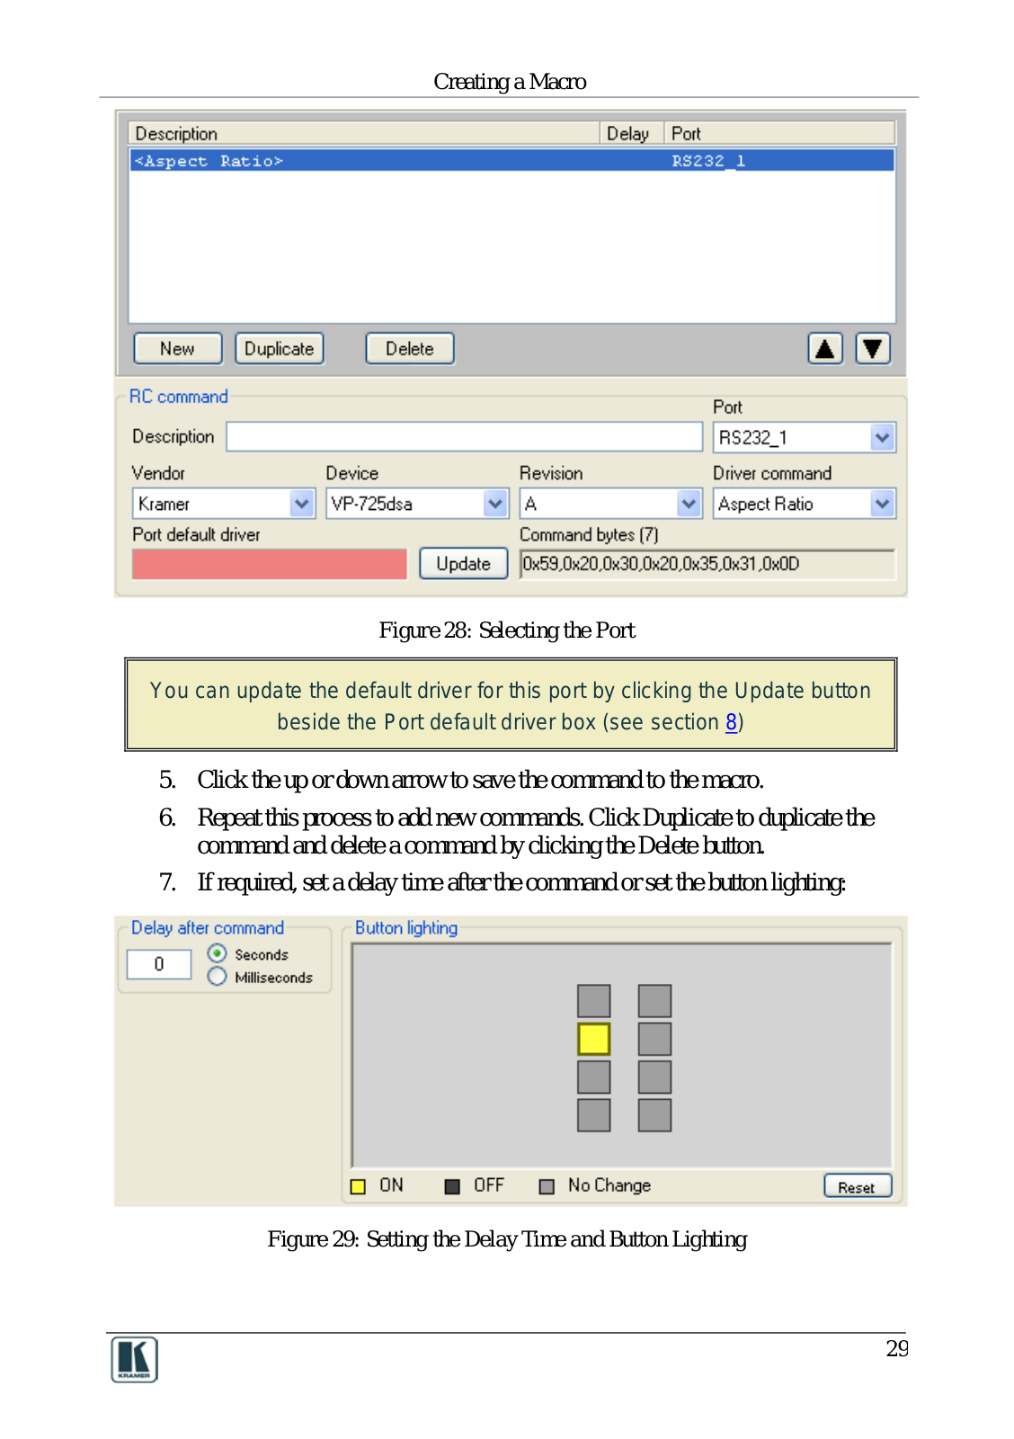Click the yellow lit button square

[x=593, y=1039]
